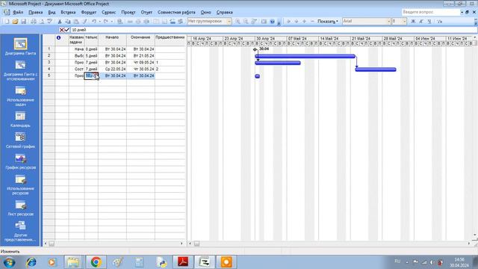
Task: Open Google Chrome from the taskbar
Action: click(x=96, y=262)
